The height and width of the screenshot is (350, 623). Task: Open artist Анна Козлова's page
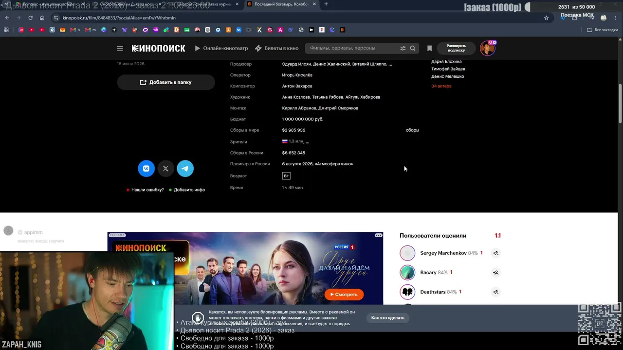pyautogui.click(x=296, y=97)
